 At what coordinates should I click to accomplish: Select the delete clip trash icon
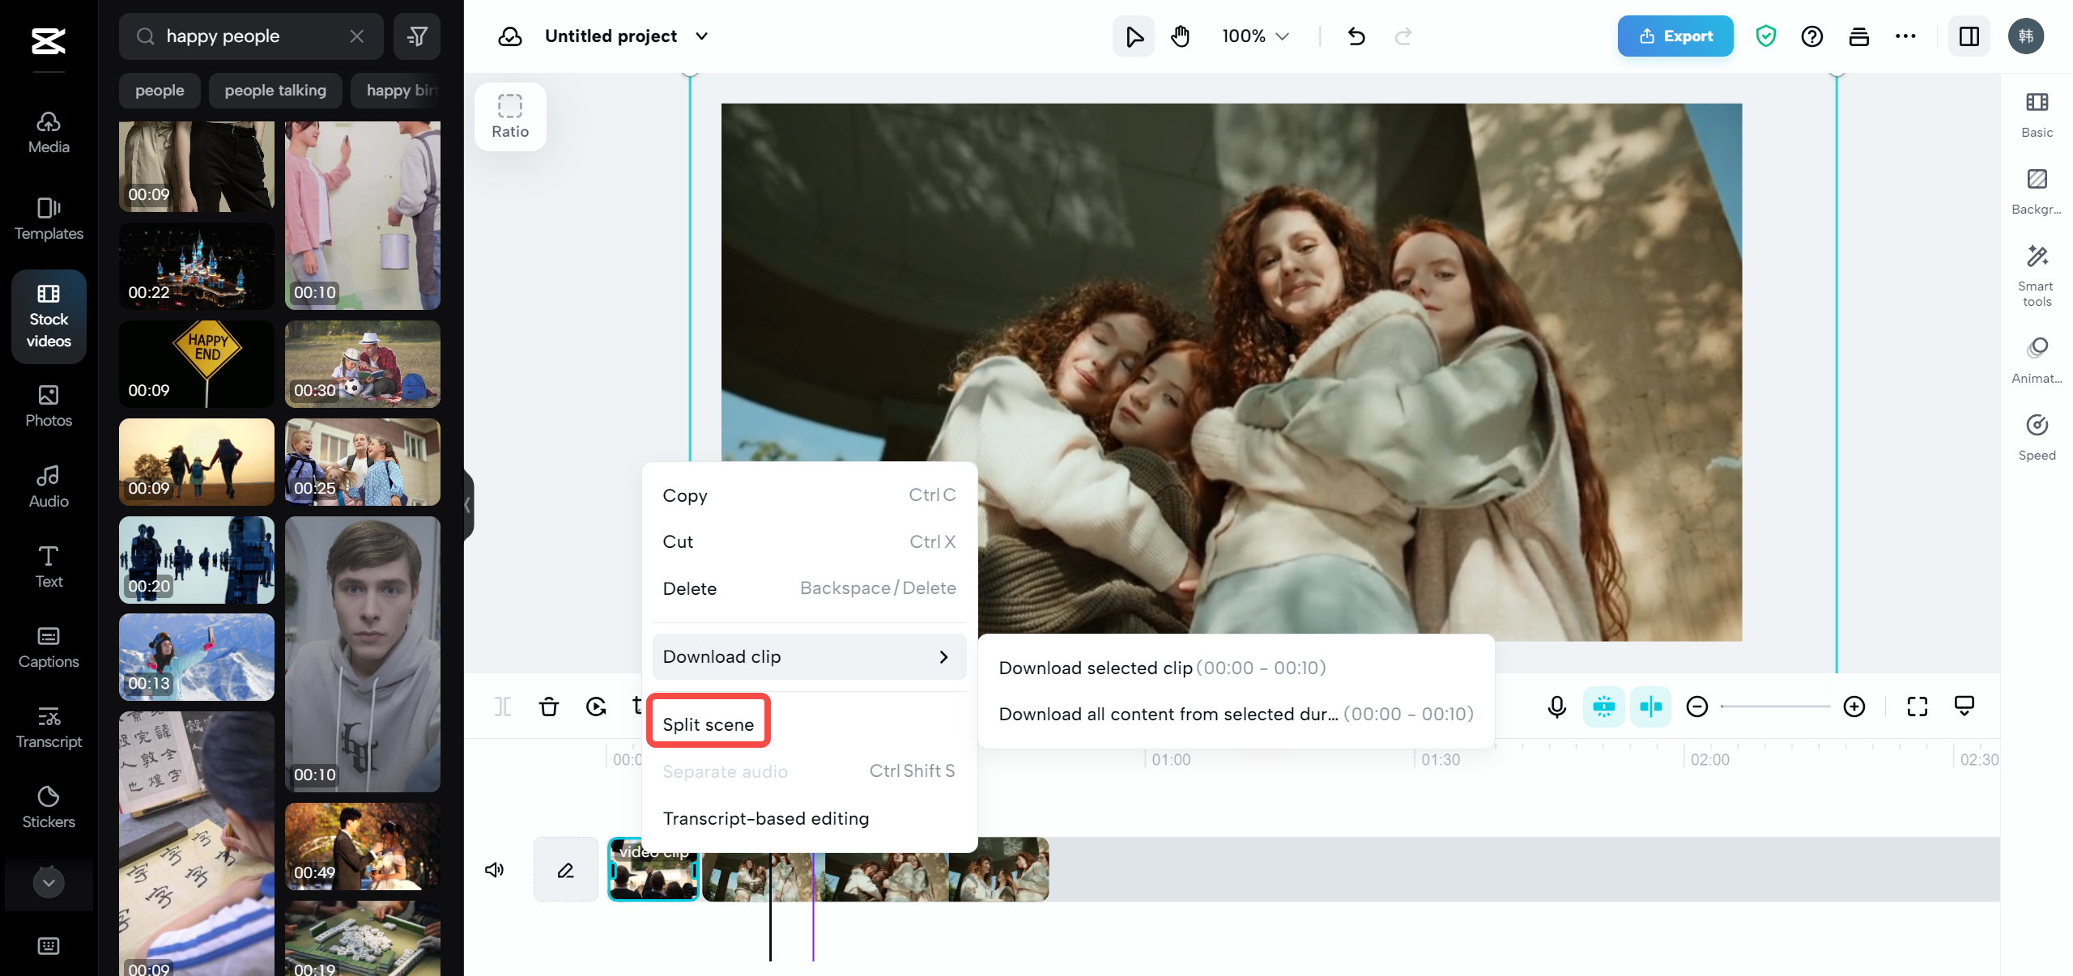click(x=549, y=707)
